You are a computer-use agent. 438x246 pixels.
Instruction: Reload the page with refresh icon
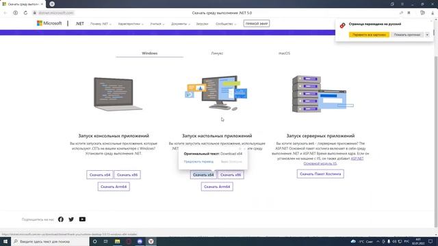point(25,13)
